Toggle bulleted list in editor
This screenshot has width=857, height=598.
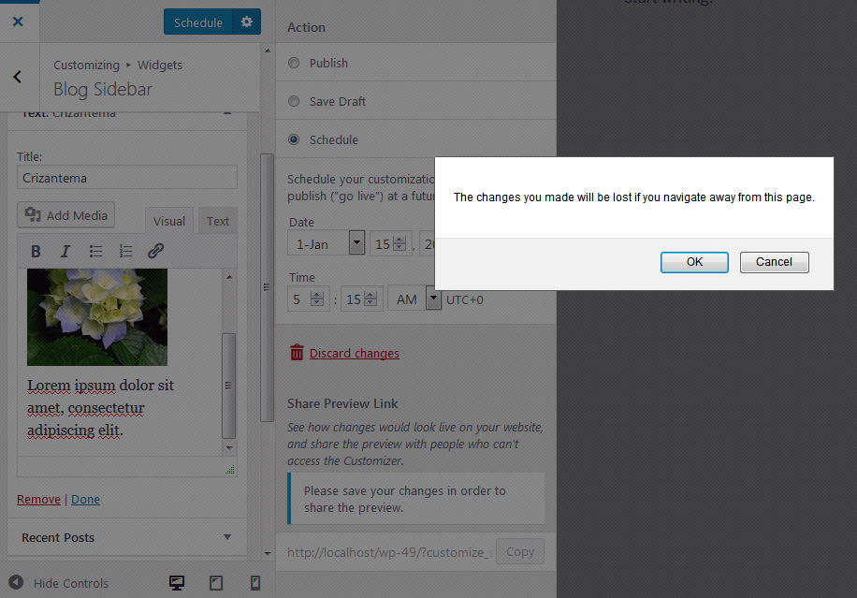tap(95, 251)
